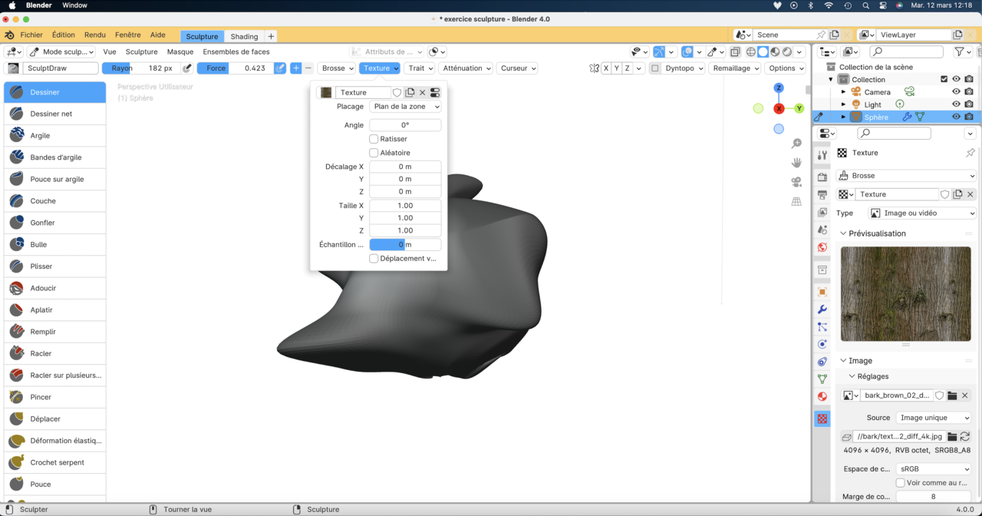Open the Remaillage popover button
982x516 pixels.
click(x=735, y=68)
